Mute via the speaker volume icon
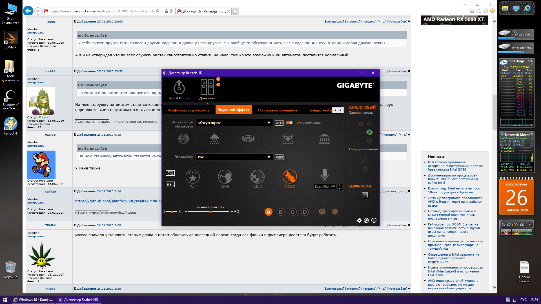 pyautogui.click(x=237, y=211)
